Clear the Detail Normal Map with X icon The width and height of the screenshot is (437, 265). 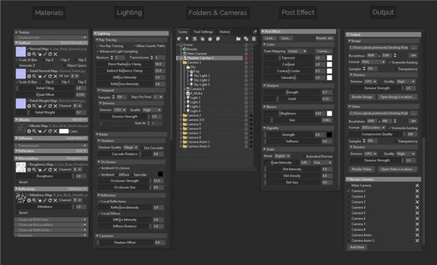click(55, 76)
